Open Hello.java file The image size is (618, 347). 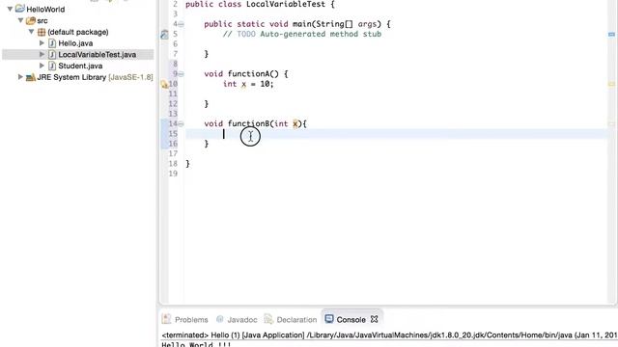75,43
